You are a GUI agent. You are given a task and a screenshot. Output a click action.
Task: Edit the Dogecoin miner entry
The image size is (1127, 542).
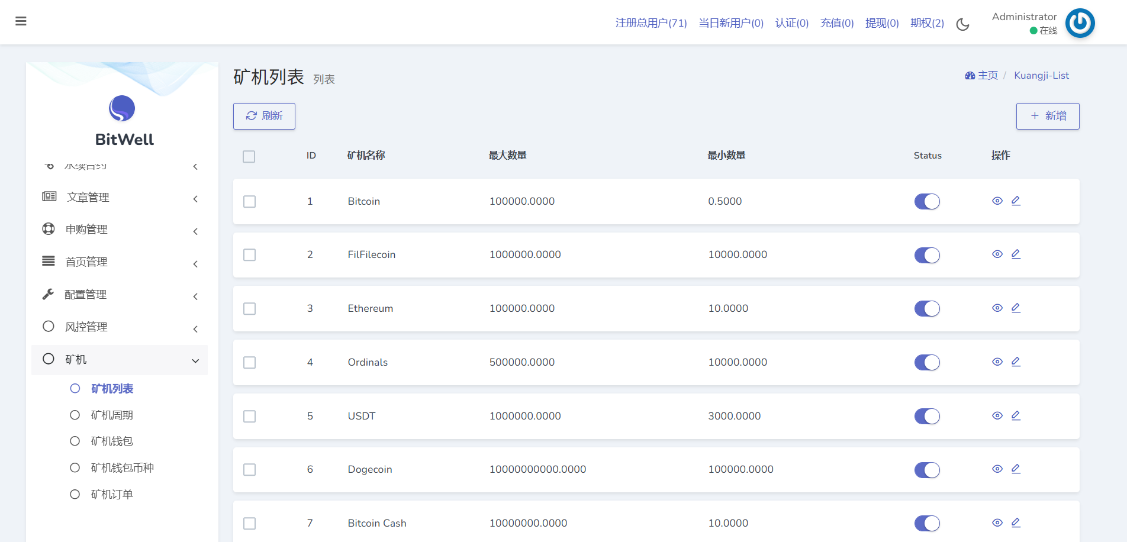1016,469
